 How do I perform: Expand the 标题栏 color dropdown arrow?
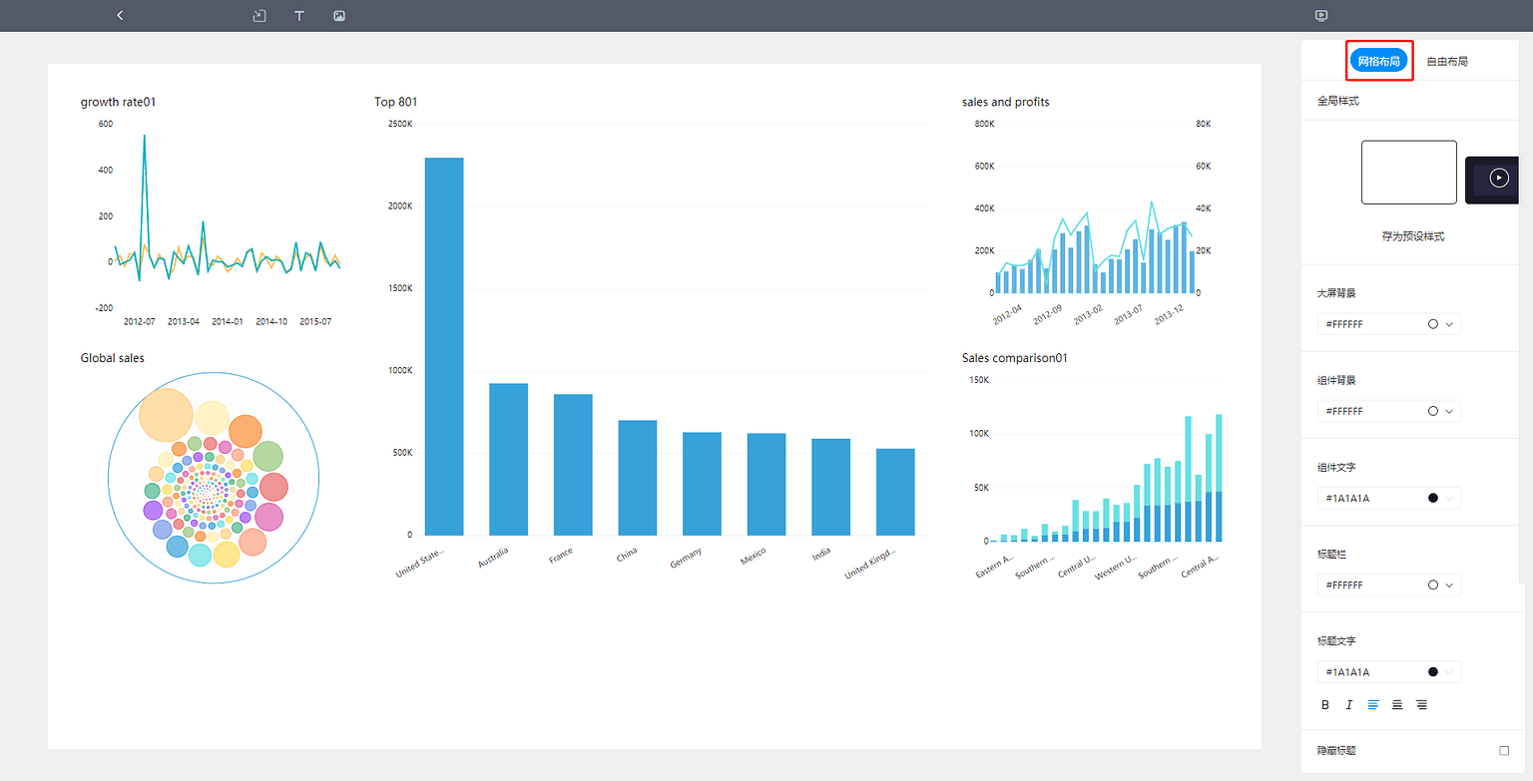coord(1449,585)
